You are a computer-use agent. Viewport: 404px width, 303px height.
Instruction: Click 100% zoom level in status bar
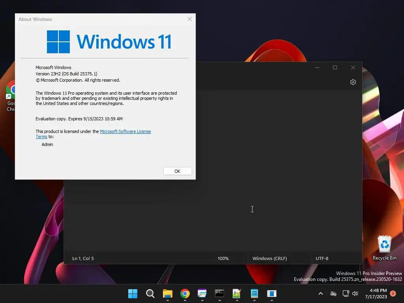click(223, 258)
